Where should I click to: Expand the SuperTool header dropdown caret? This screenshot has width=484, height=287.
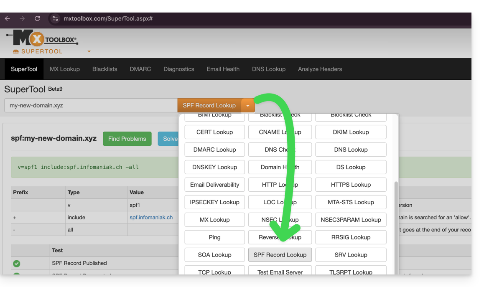click(x=89, y=51)
